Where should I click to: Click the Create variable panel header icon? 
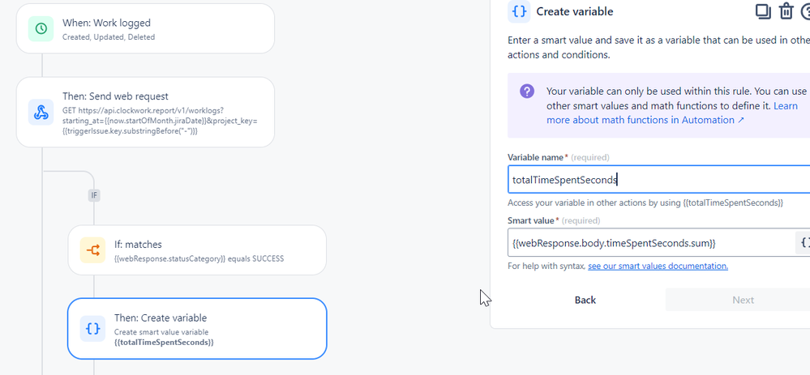click(519, 11)
